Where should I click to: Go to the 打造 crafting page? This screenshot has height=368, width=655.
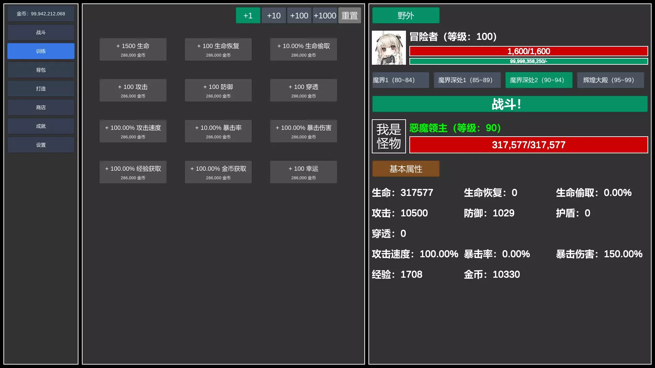[x=41, y=89]
